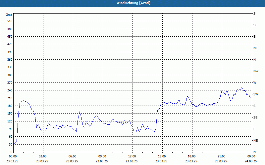Viewport: 265px width, 165px height.
Task: Select the 510 y-axis value
Action: coord(10,21)
